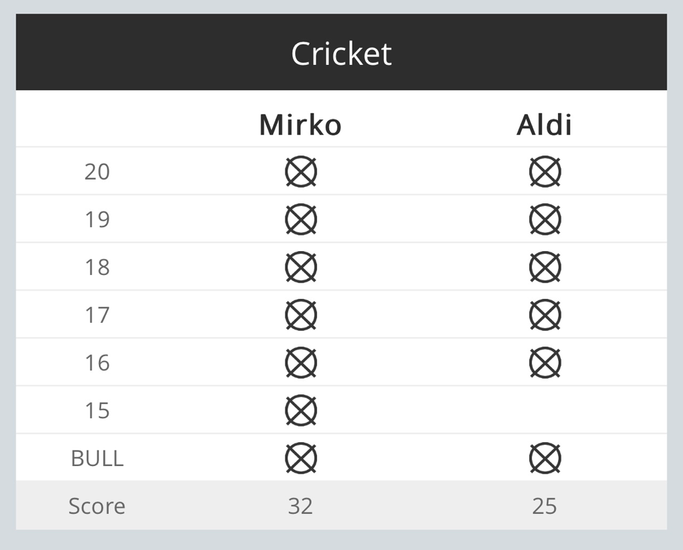Select Aldi's closed mark for 16
The height and width of the screenshot is (550, 683).
point(544,363)
